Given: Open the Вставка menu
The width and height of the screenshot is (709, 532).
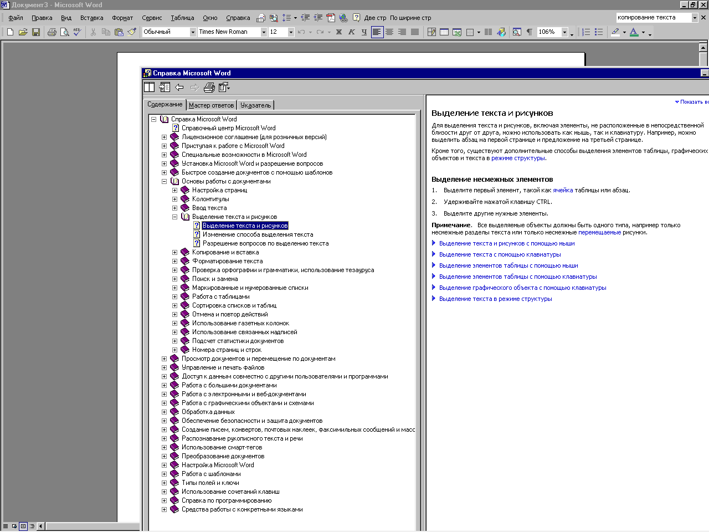Looking at the screenshot, I should tap(91, 18).
